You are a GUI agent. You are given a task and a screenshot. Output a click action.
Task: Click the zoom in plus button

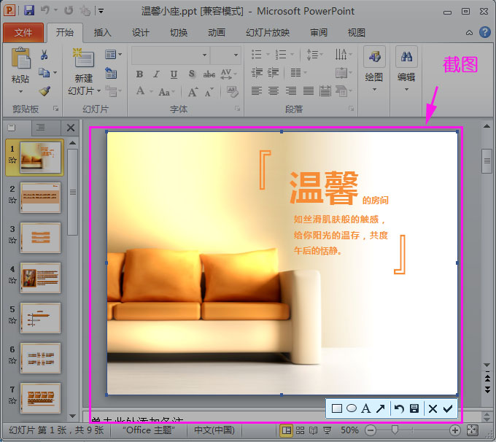pos(455,430)
